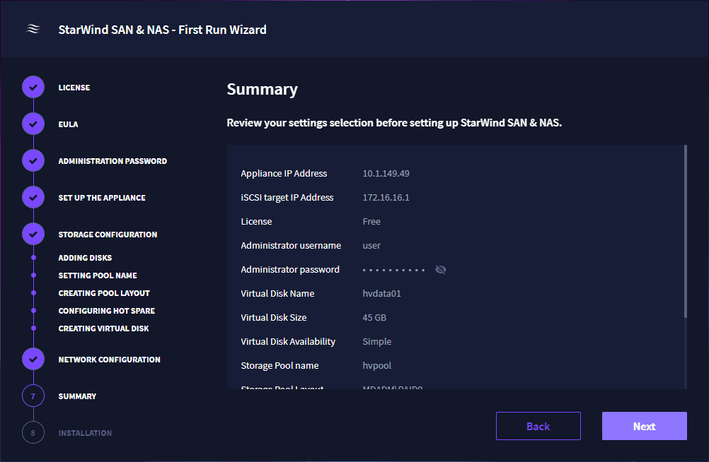Click the Storage Configuration step checkmark
Viewport: 709px width, 462px height.
[33, 234]
